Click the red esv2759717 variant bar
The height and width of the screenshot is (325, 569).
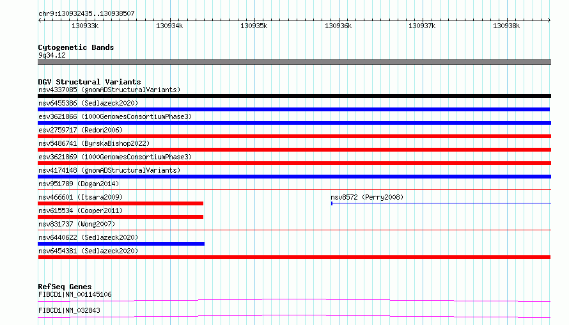[x=294, y=136]
